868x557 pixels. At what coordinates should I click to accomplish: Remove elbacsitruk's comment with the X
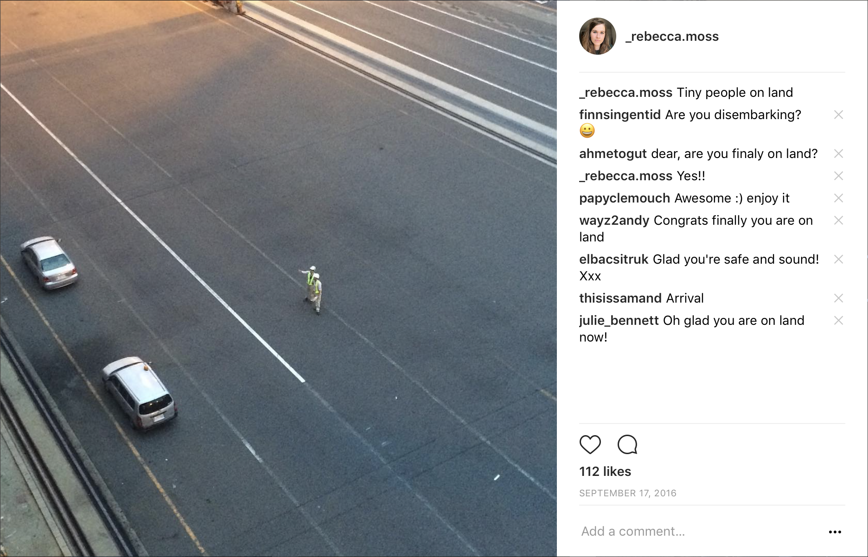pos(838,260)
